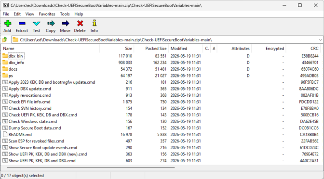Open the Tools menu
The width and height of the screenshot is (324, 179).
pos(65,14)
